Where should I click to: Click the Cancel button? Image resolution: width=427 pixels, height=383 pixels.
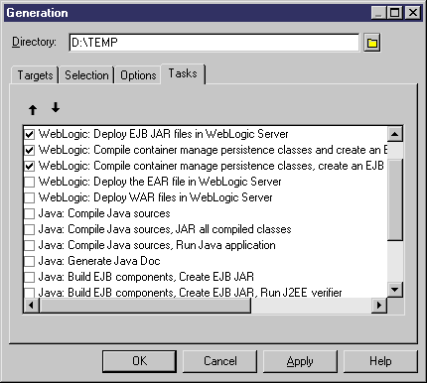pyautogui.click(x=219, y=361)
